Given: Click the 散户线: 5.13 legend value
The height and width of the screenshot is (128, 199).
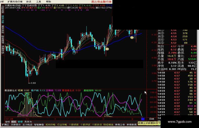Looking at the screenshot, I should point(38,90).
